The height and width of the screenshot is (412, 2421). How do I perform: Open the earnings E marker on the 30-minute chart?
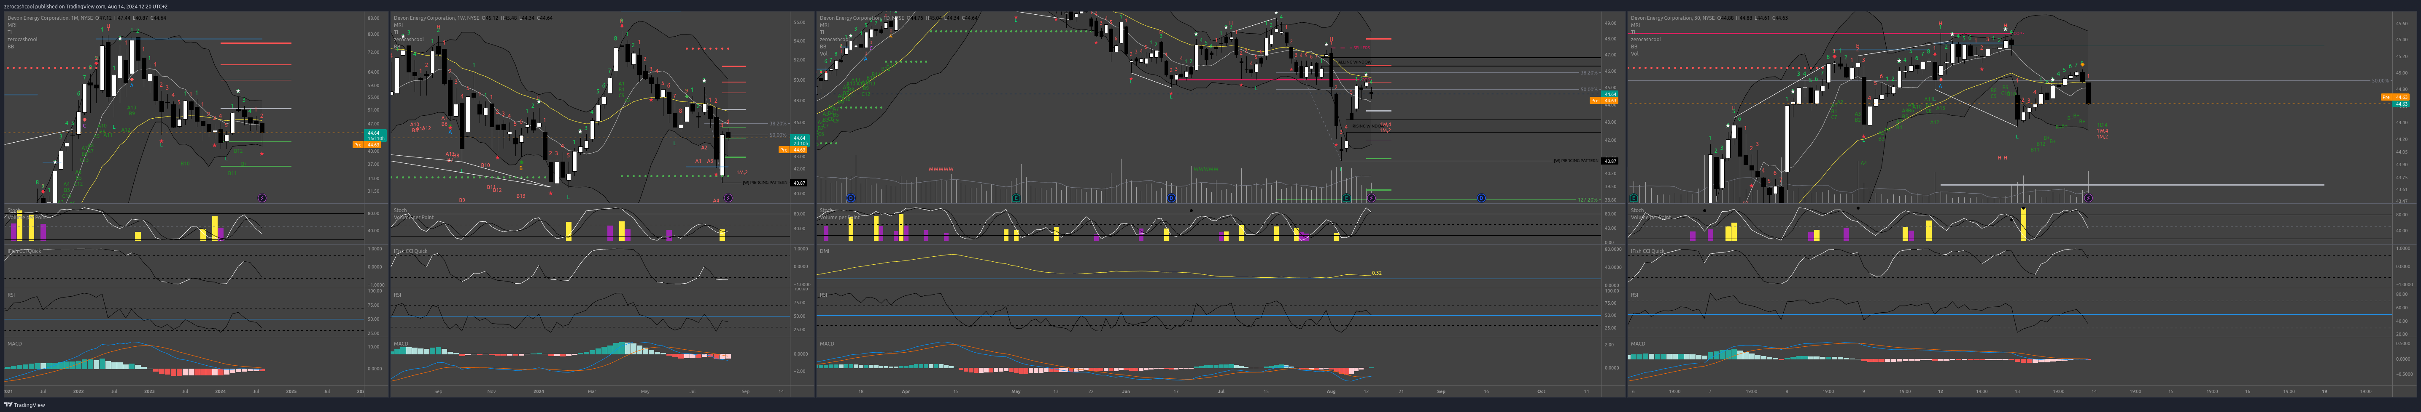click(1634, 198)
